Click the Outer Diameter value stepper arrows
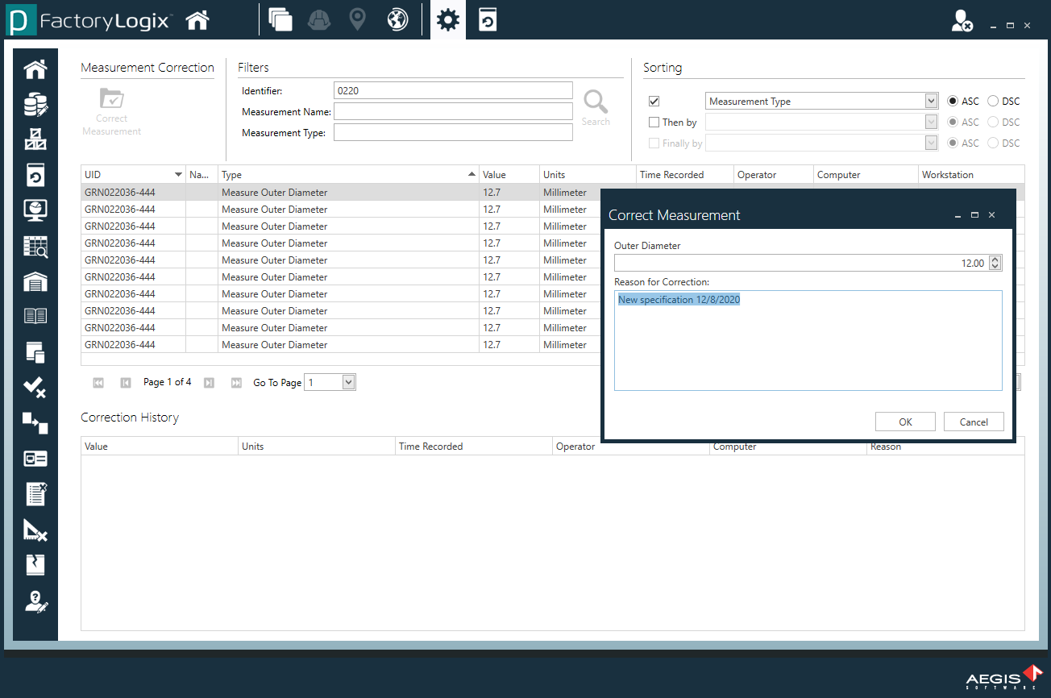The height and width of the screenshot is (698, 1051). (995, 264)
